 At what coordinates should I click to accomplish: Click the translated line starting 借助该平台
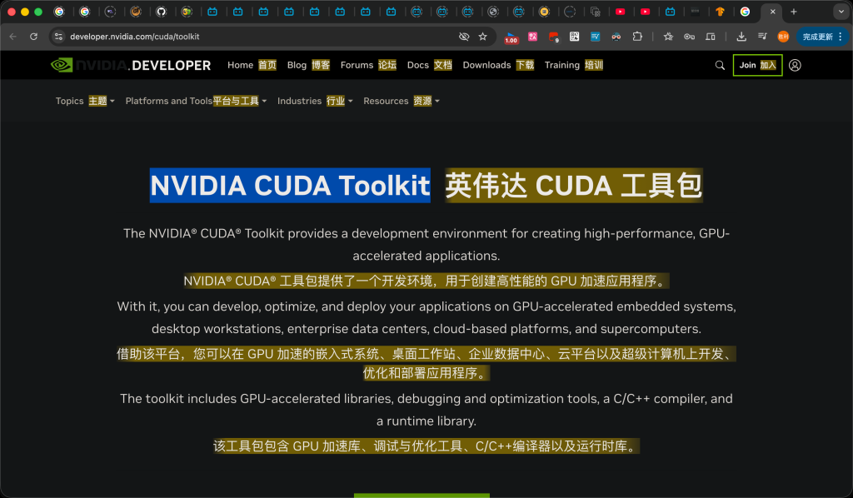426,364
